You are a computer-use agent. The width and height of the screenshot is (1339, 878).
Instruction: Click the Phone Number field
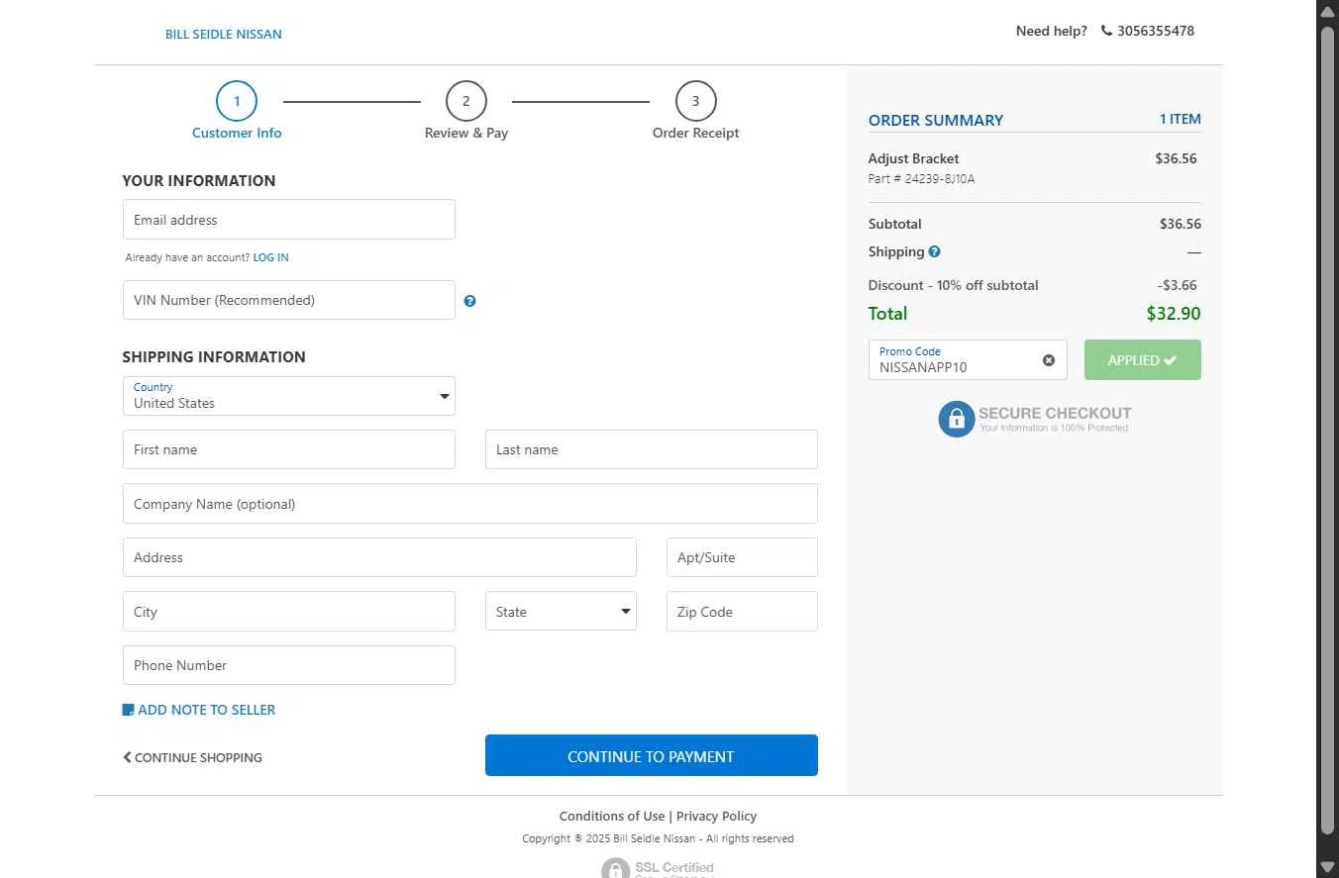[288, 665]
